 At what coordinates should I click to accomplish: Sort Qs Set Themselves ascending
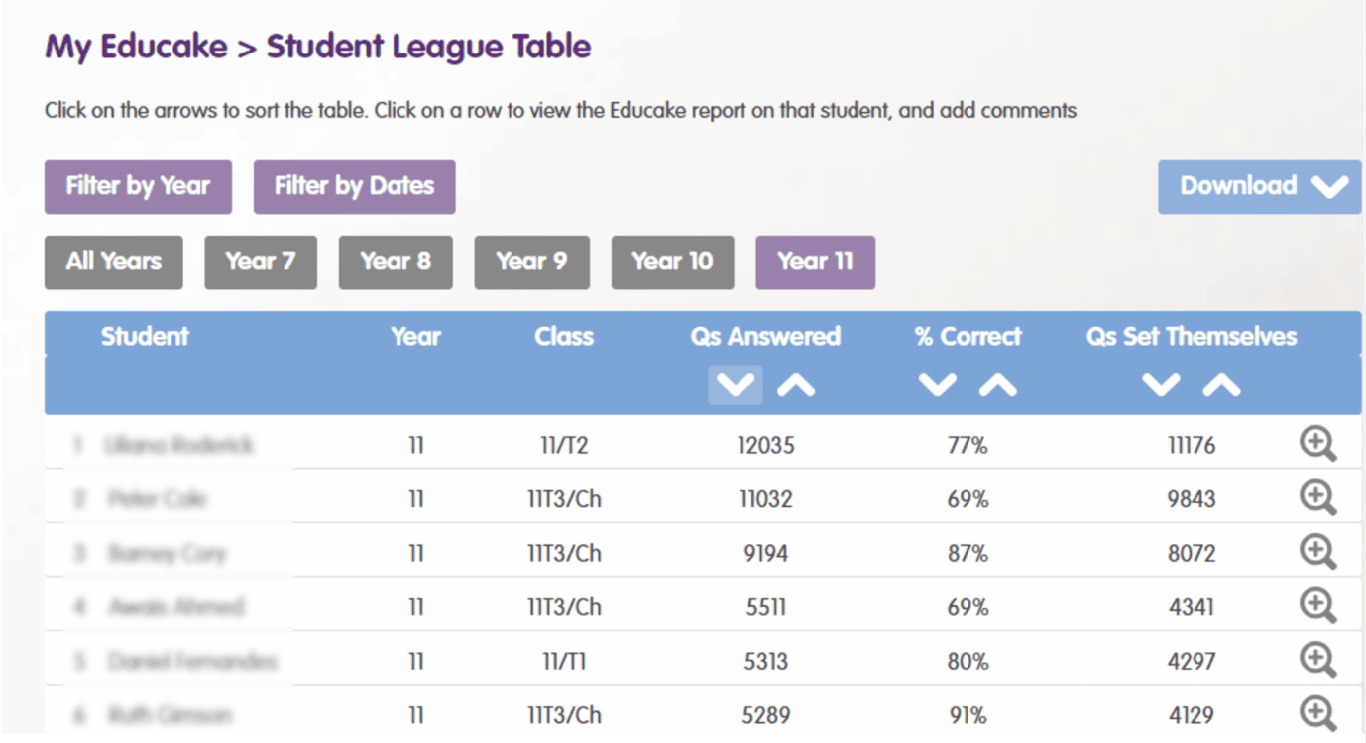click(1222, 385)
